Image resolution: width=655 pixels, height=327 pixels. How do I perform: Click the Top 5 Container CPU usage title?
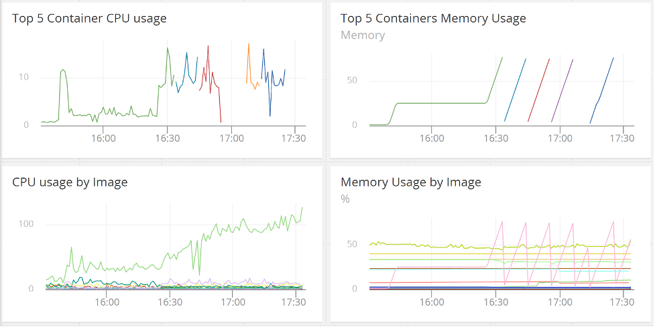click(x=89, y=19)
